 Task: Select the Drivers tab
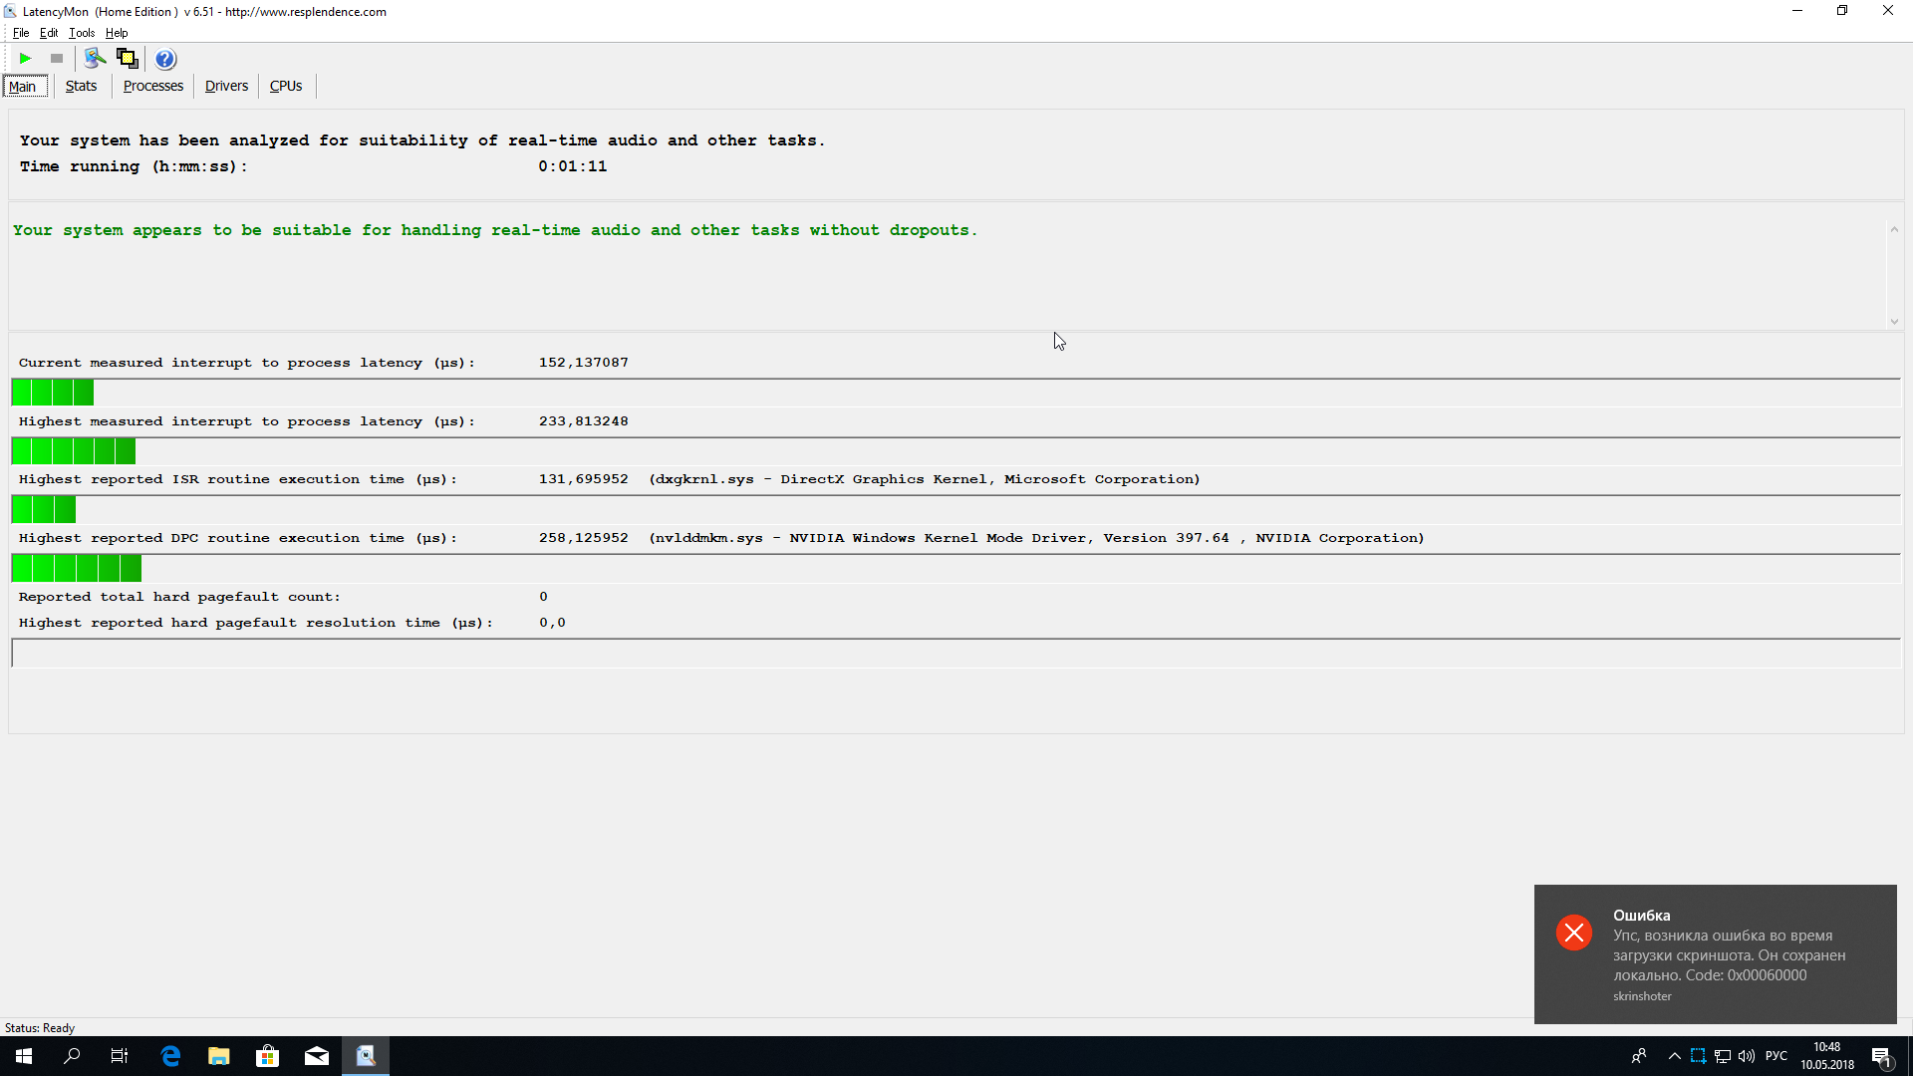coord(226,86)
